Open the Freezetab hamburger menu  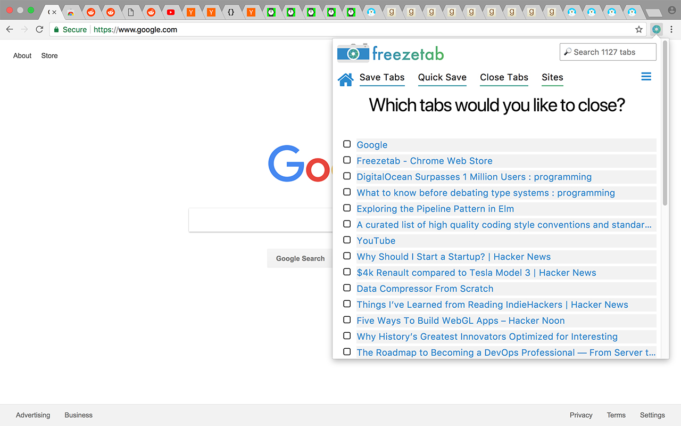pos(646,77)
